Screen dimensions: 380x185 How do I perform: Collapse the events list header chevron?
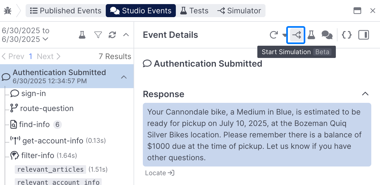(x=126, y=35)
